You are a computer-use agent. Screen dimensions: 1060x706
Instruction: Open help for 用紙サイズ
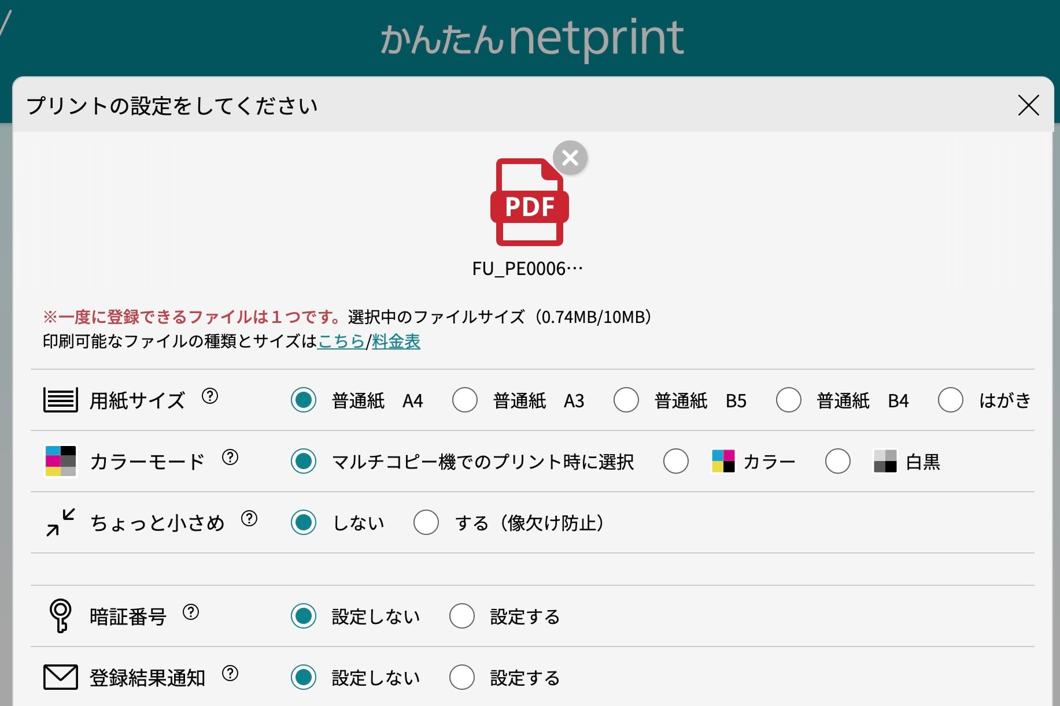[210, 396]
